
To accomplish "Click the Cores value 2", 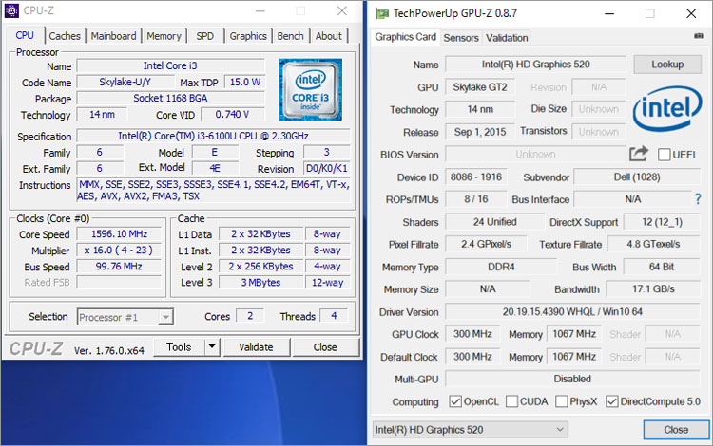I will [250, 316].
